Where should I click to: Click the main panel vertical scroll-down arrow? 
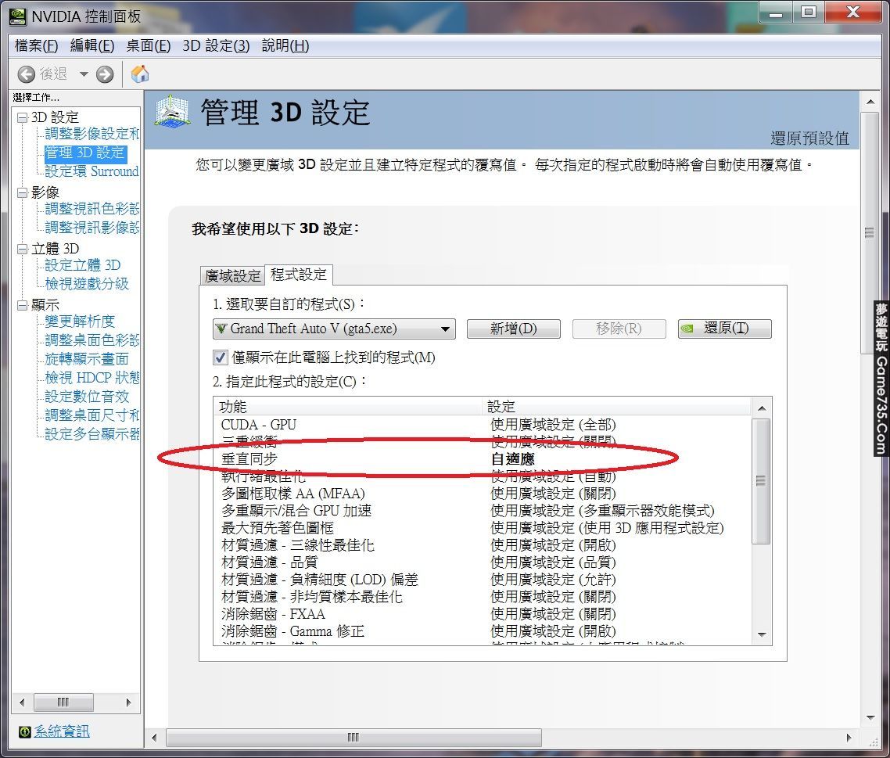tap(870, 717)
